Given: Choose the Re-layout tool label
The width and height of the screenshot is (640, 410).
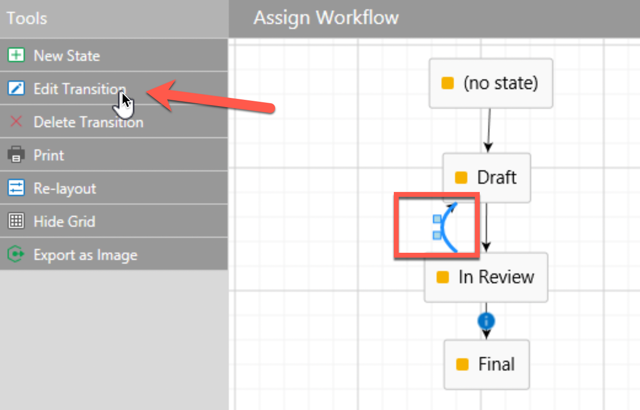Looking at the screenshot, I should pos(65,189).
